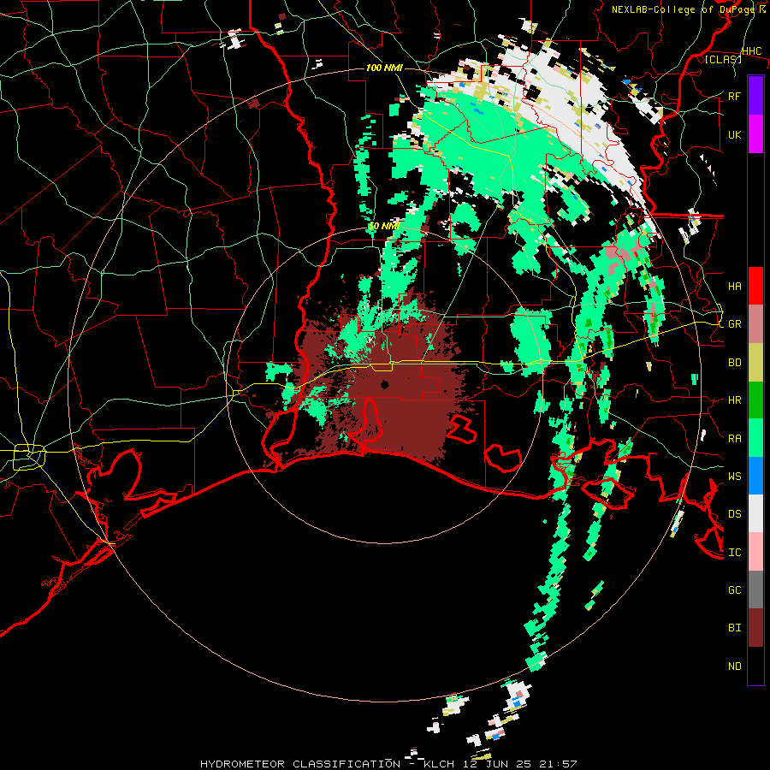
Task: Click the WS legend label
Action: [x=734, y=477]
